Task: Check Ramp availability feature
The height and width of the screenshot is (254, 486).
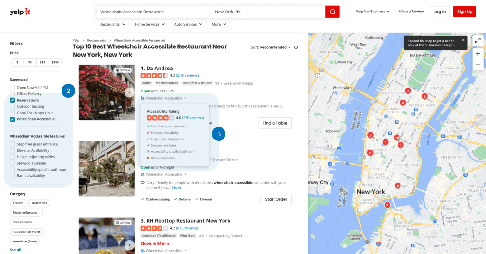Action: [x=12, y=176]
